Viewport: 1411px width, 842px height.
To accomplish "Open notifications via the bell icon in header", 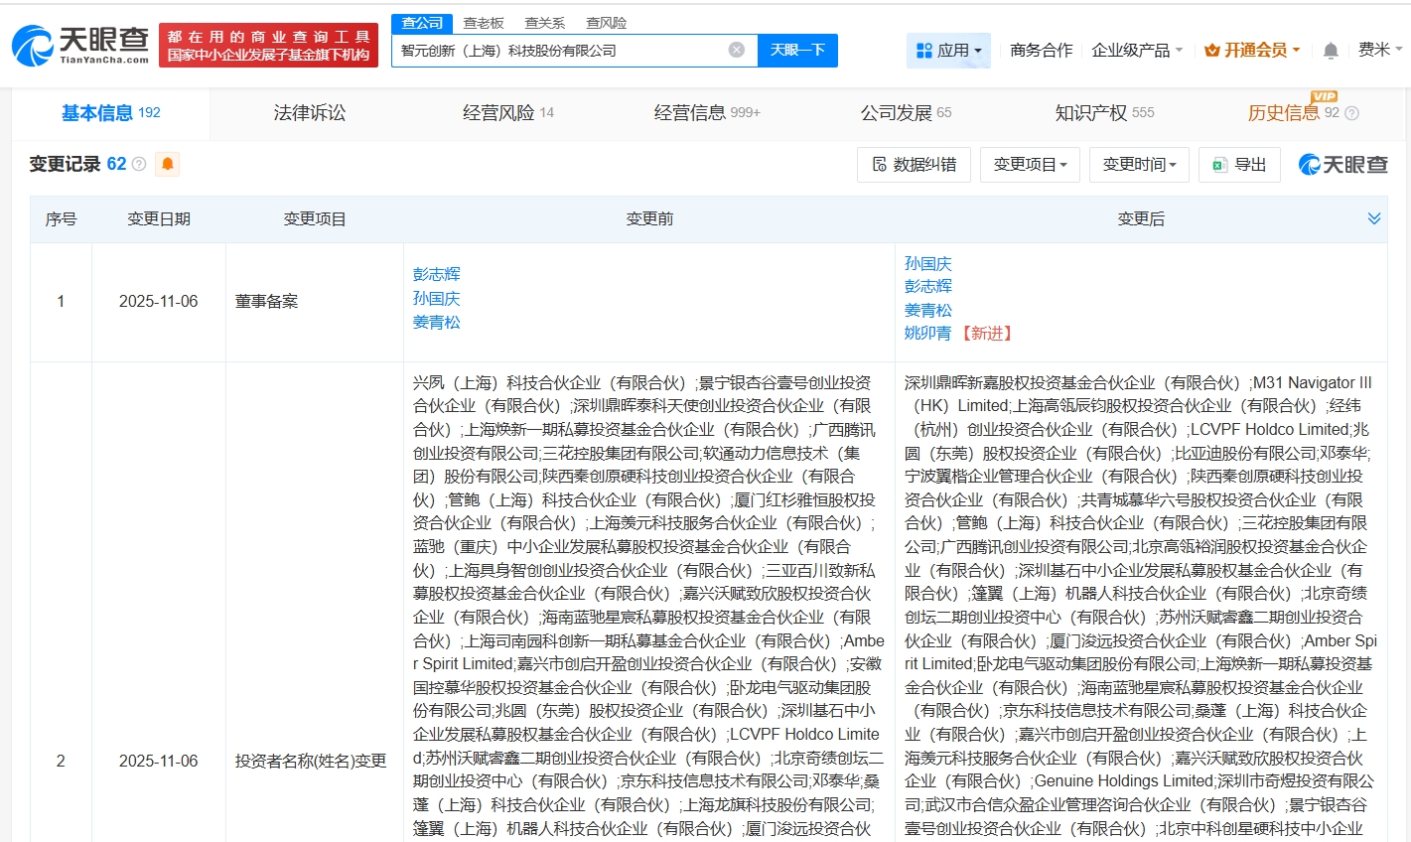I will [x=1331, y=51].
